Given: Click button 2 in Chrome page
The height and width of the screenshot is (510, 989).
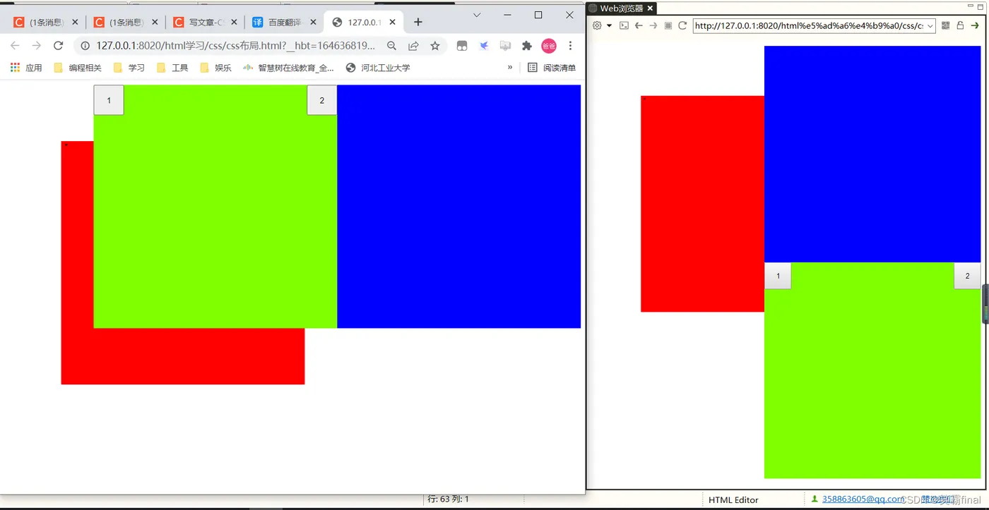Looking at the screenshot, I should click(x=322, y=100).
